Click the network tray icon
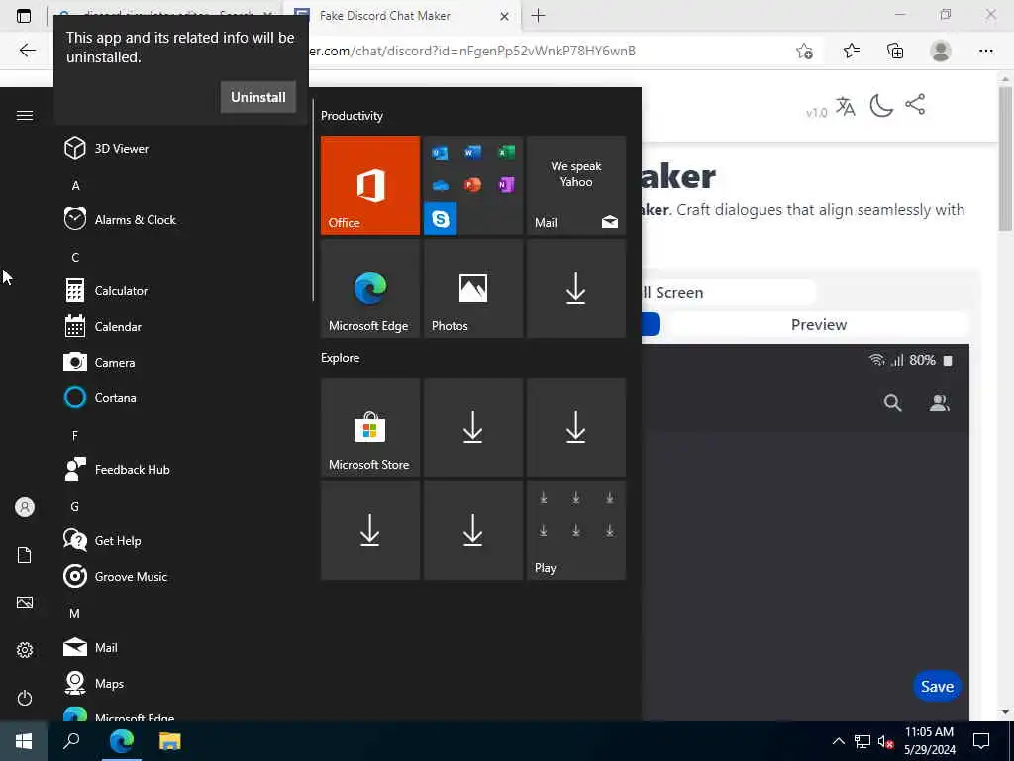This screenshot has width=1014, height=761. (x=862, y=741)
